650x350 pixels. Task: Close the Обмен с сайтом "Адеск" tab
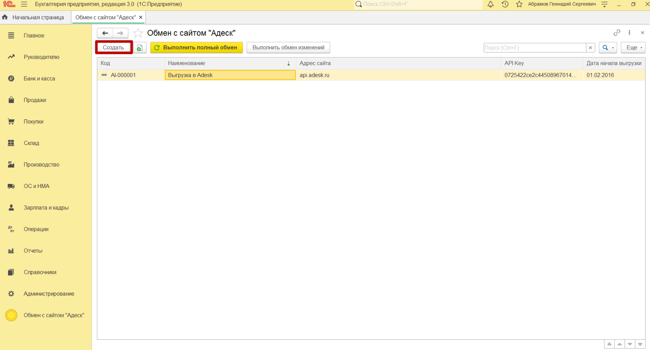click(x=141, y=17)
